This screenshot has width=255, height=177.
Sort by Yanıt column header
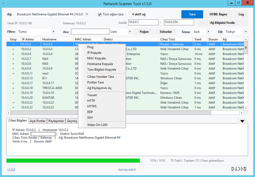pos(200,39)
